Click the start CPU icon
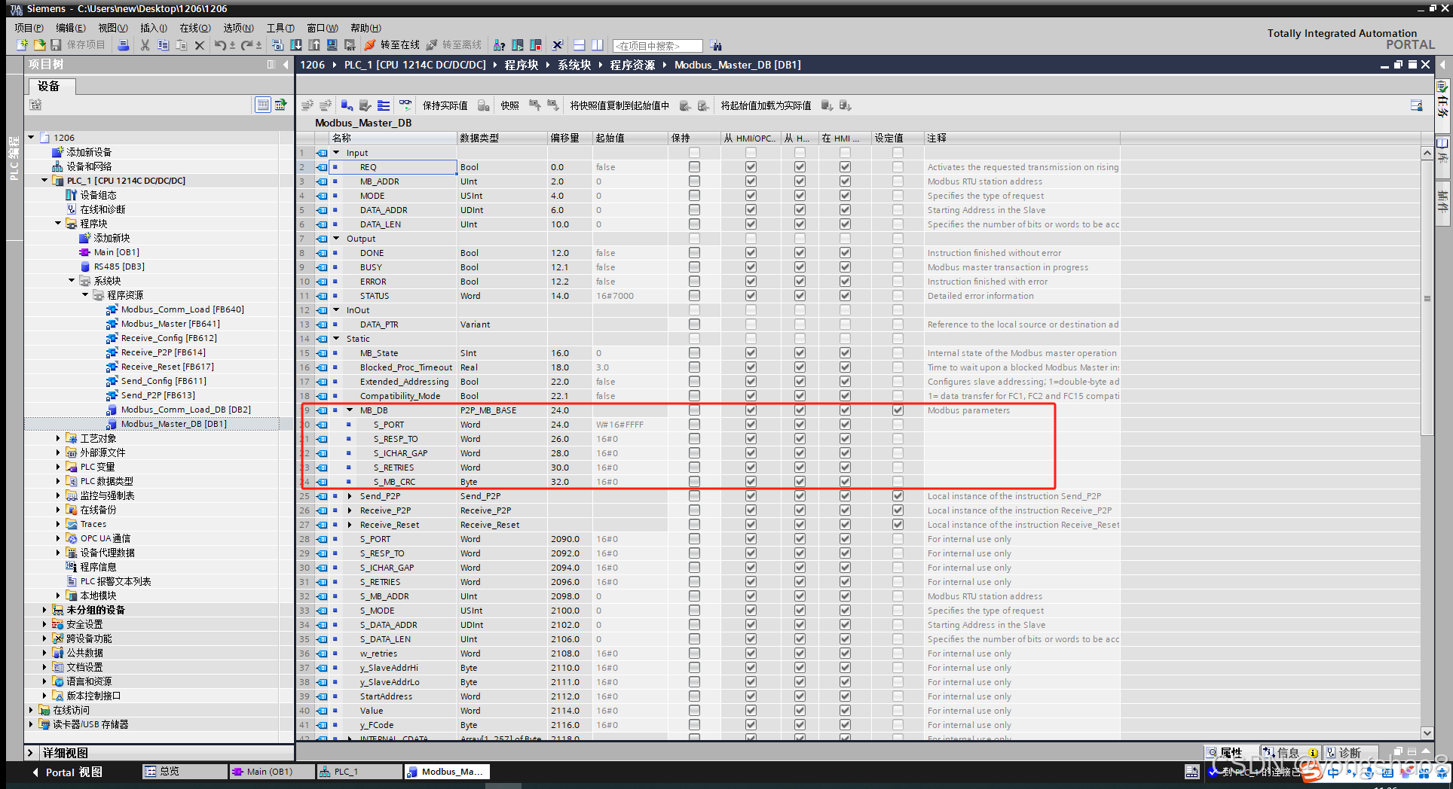The width and height of the screenshot is (1453, 789). click(518, 45)
